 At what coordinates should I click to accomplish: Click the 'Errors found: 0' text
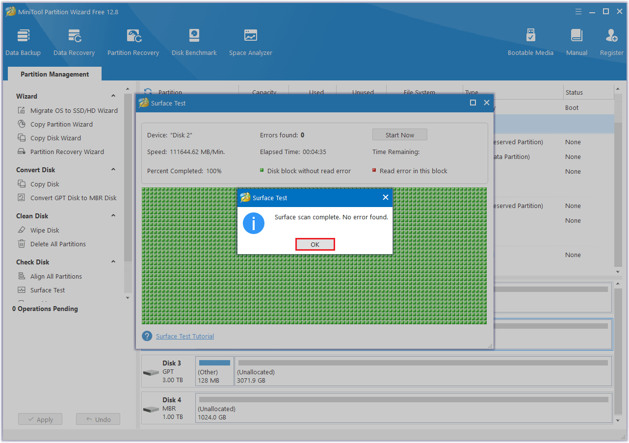282,135
